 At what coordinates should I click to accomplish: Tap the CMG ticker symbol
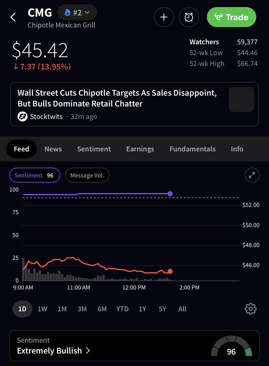40,13
